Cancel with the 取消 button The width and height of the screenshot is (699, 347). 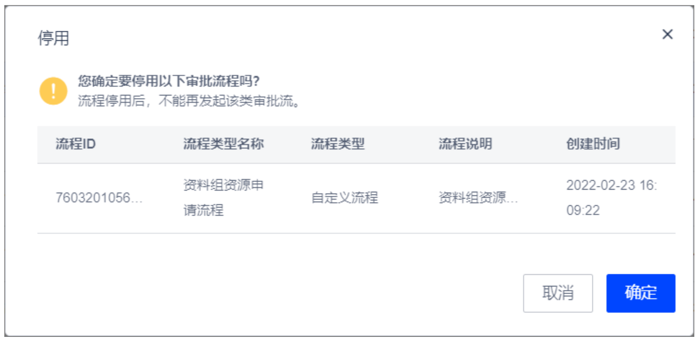click(x=558, y=293)
